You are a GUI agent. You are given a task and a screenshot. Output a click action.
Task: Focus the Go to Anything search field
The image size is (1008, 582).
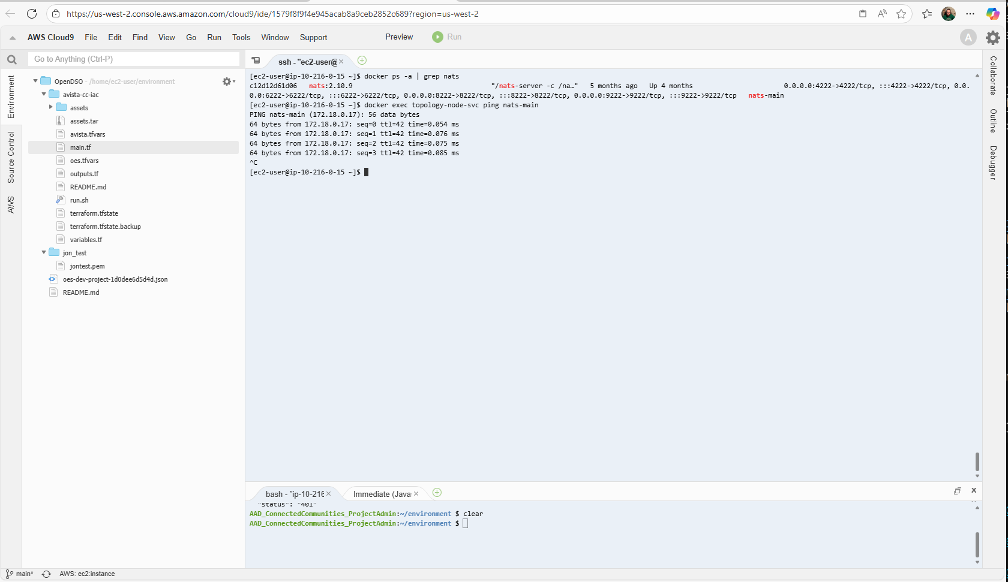coord(134,59)
